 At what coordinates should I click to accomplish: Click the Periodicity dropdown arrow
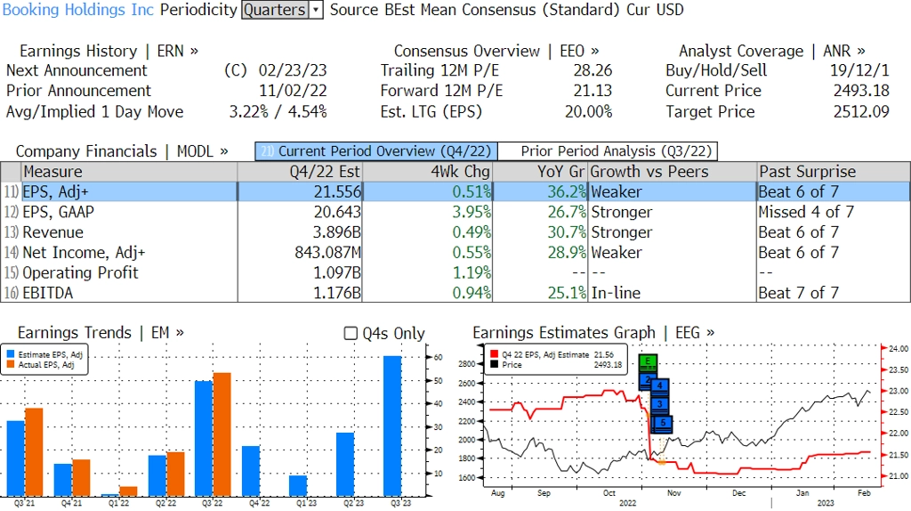click(316, 10)
